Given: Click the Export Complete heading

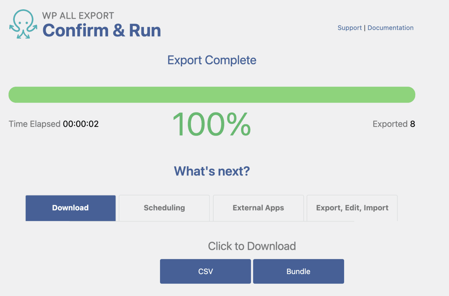Looking at the screenshot, I should [x=212, y=60].
